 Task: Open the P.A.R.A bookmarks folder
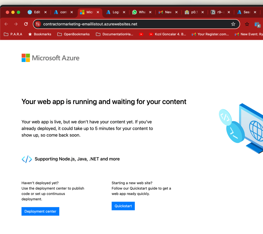pyautogui.click(x=13, y=34)
